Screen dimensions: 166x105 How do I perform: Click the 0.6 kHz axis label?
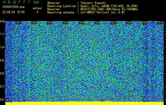(x=2, y=100)
